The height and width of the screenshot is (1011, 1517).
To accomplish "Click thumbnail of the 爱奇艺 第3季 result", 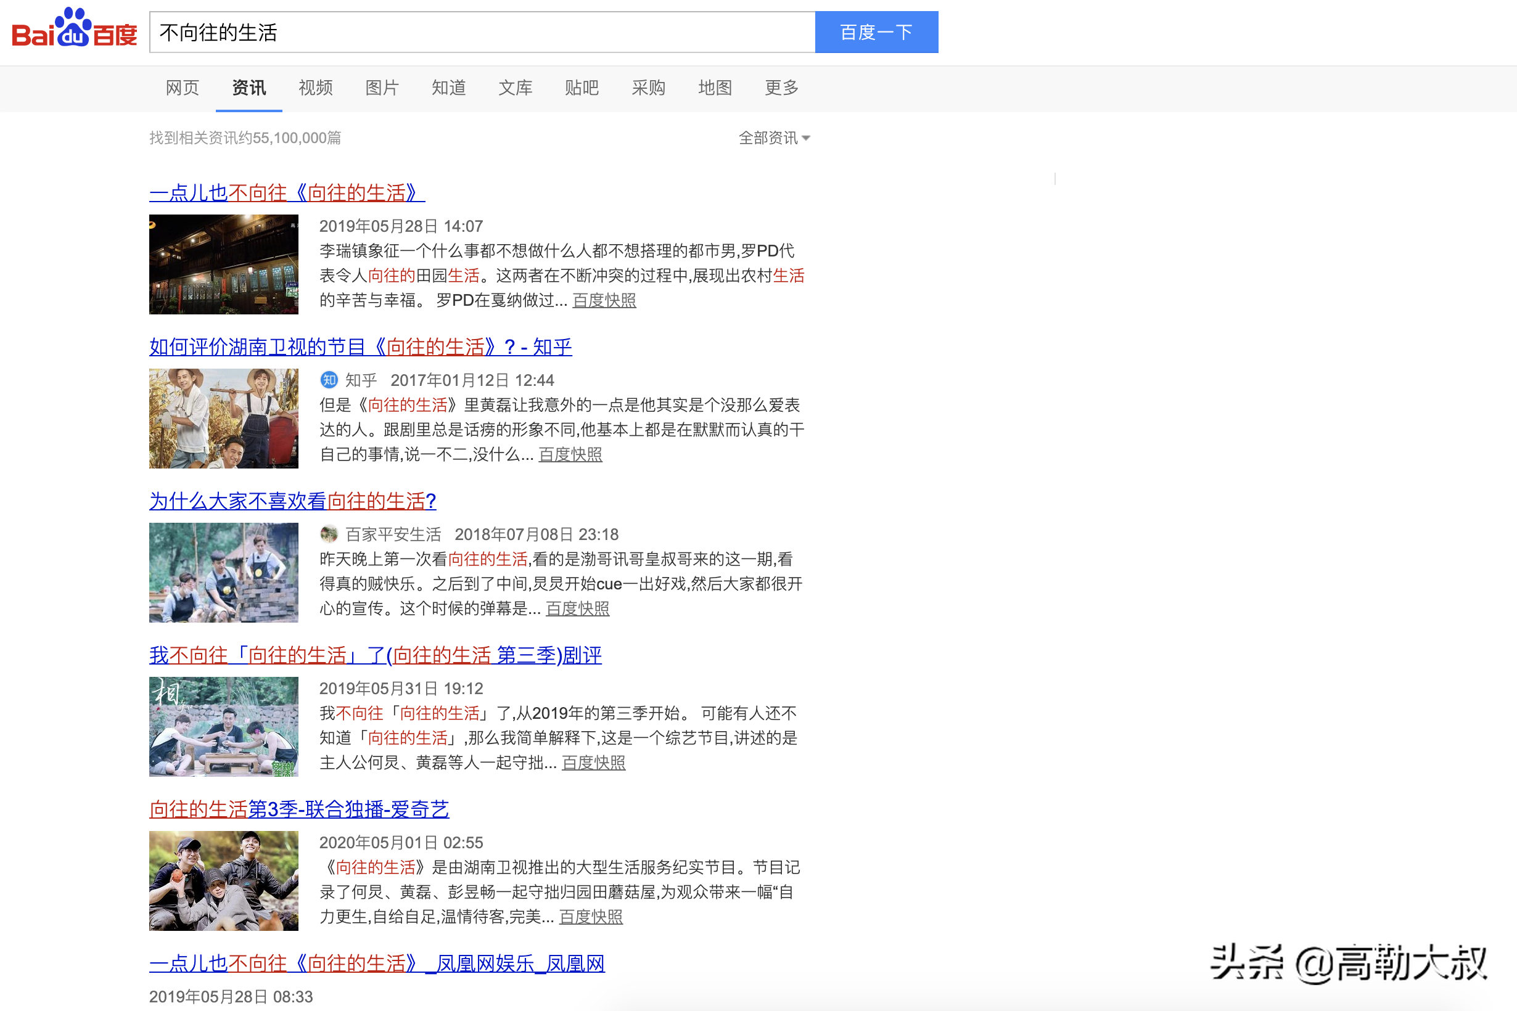I will click(x=224, y=881).
